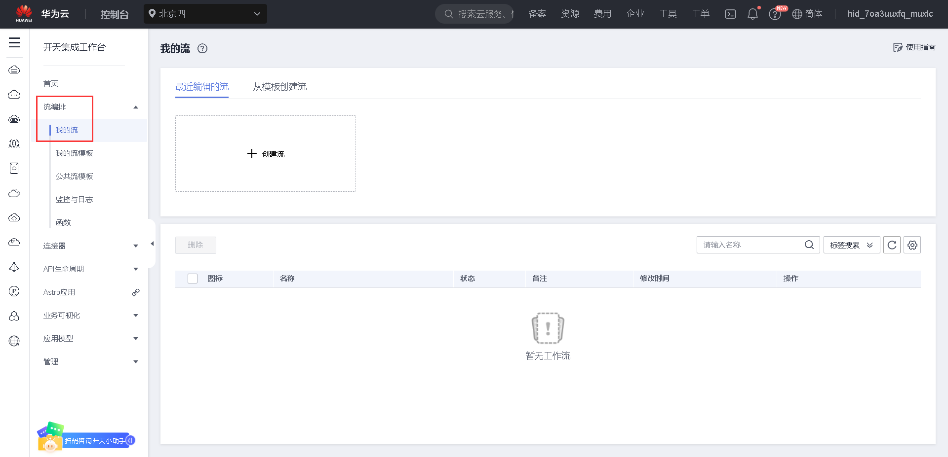Click the first cloud service icon in left rail
This screenshot has height=457, width=948.
click(14, 70)
